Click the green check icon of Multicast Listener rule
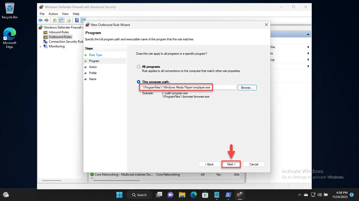This screenshot has height=201, width=359. pos(92,175)
